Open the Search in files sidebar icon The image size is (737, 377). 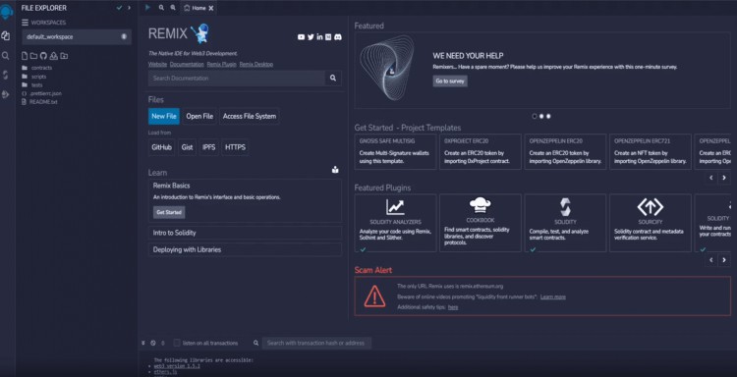click(6, 56)
